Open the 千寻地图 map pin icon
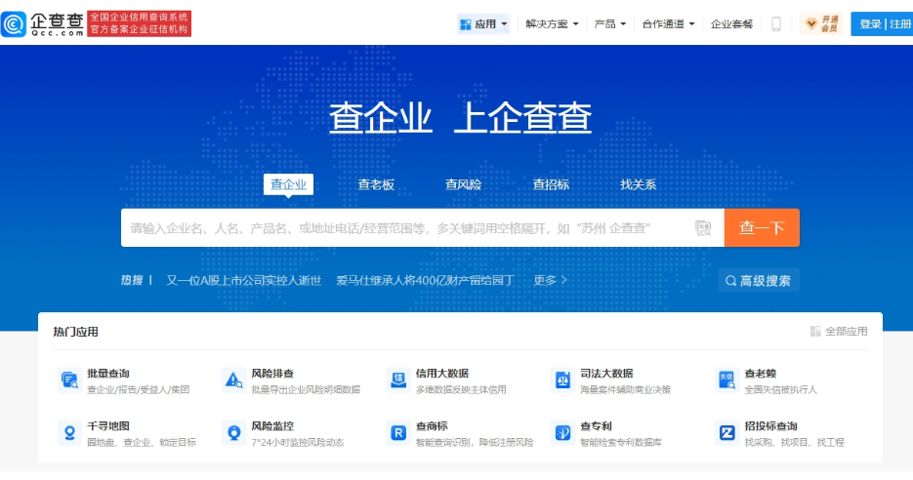Viewport: 913px width, 480px height. 70,433
